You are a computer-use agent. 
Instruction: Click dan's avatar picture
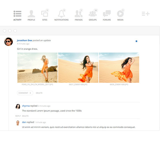[18, 123]
